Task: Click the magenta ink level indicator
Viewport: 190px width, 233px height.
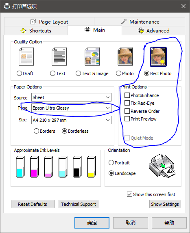Action: click(x=35, y=166)
